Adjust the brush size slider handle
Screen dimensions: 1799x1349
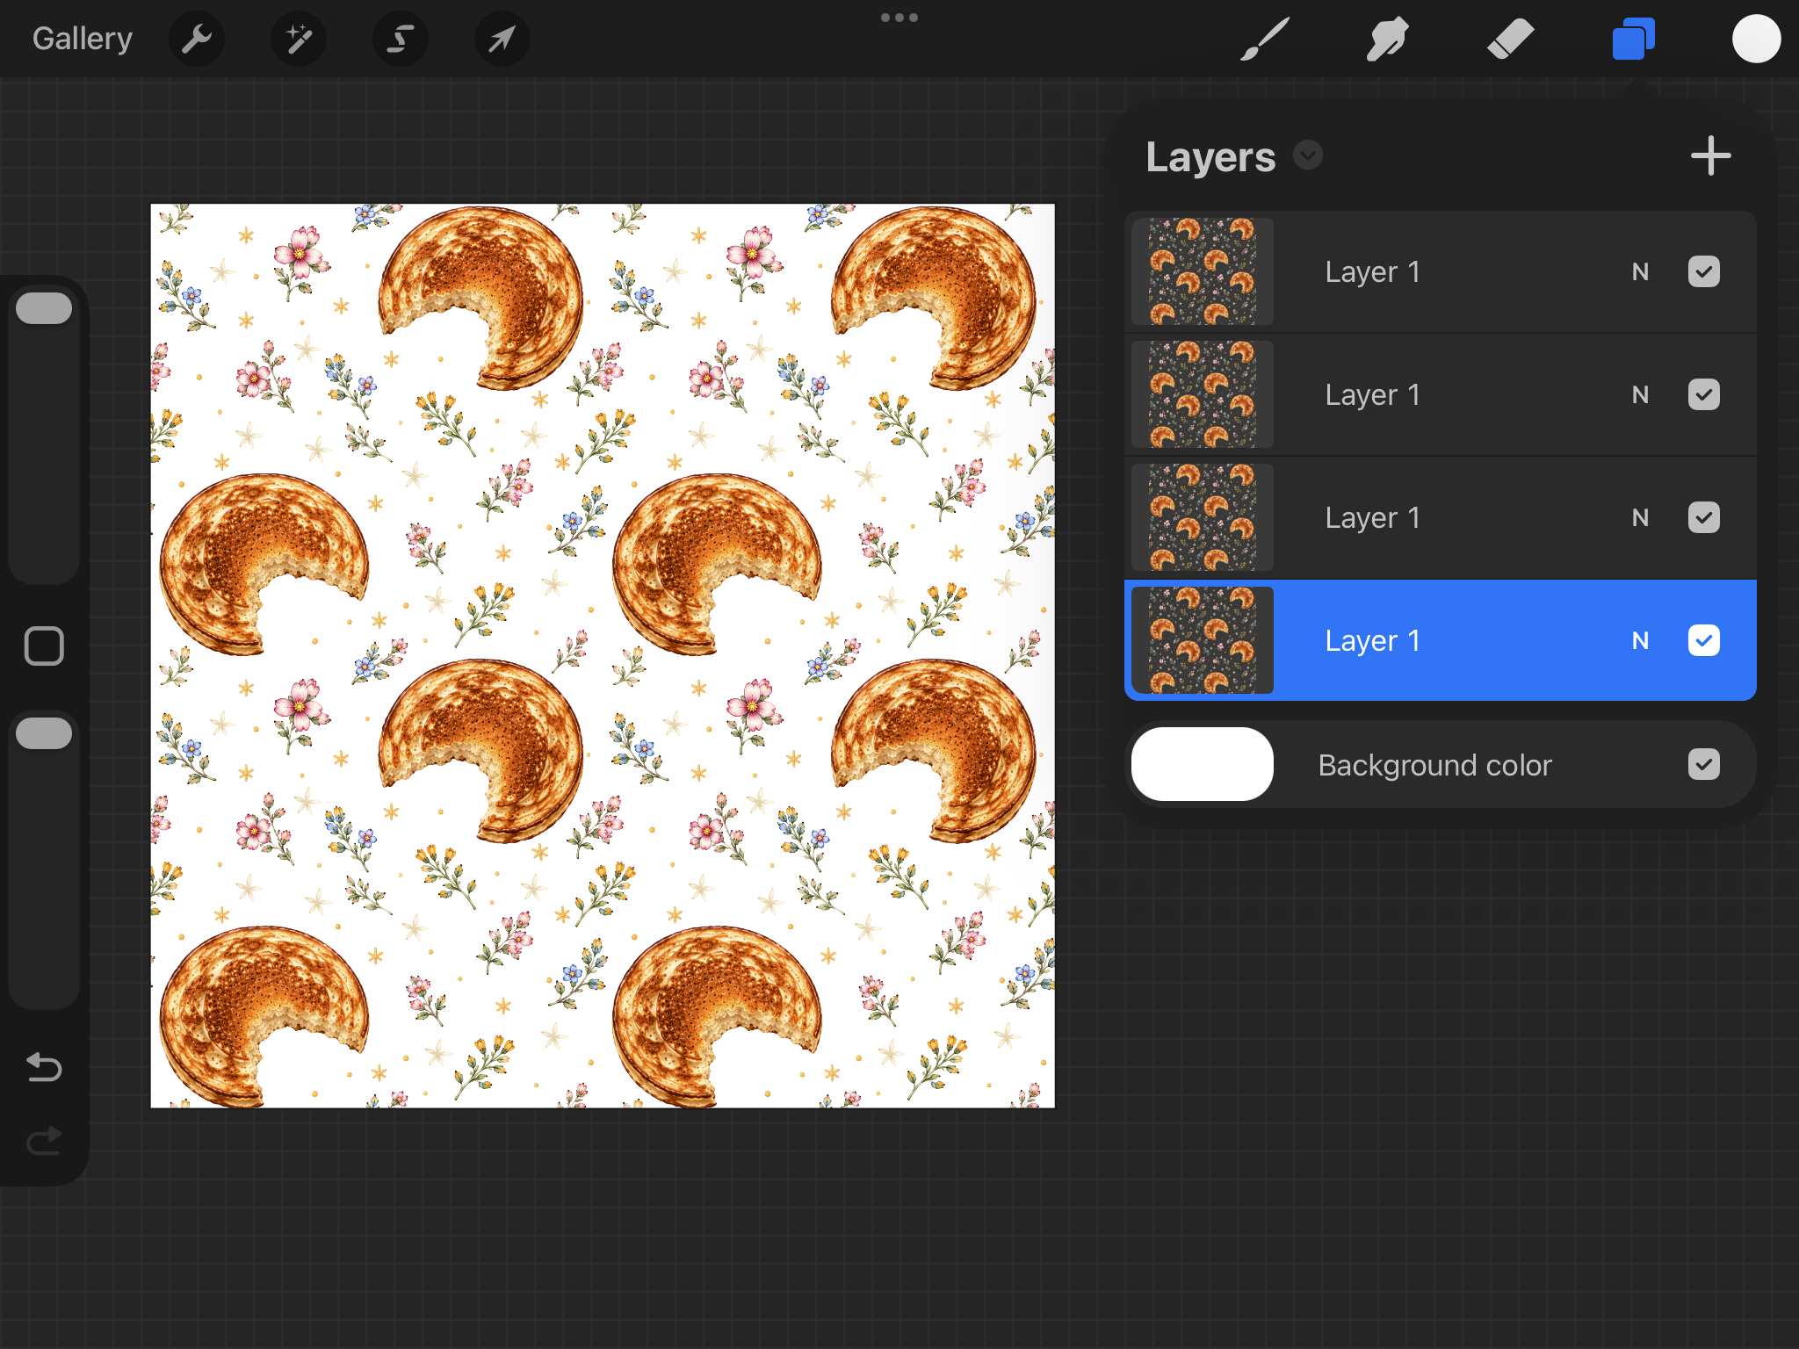pos(44,308)
